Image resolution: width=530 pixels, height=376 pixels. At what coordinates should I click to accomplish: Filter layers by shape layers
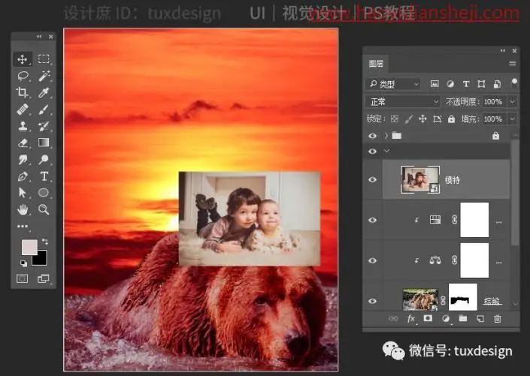(481, 84)
